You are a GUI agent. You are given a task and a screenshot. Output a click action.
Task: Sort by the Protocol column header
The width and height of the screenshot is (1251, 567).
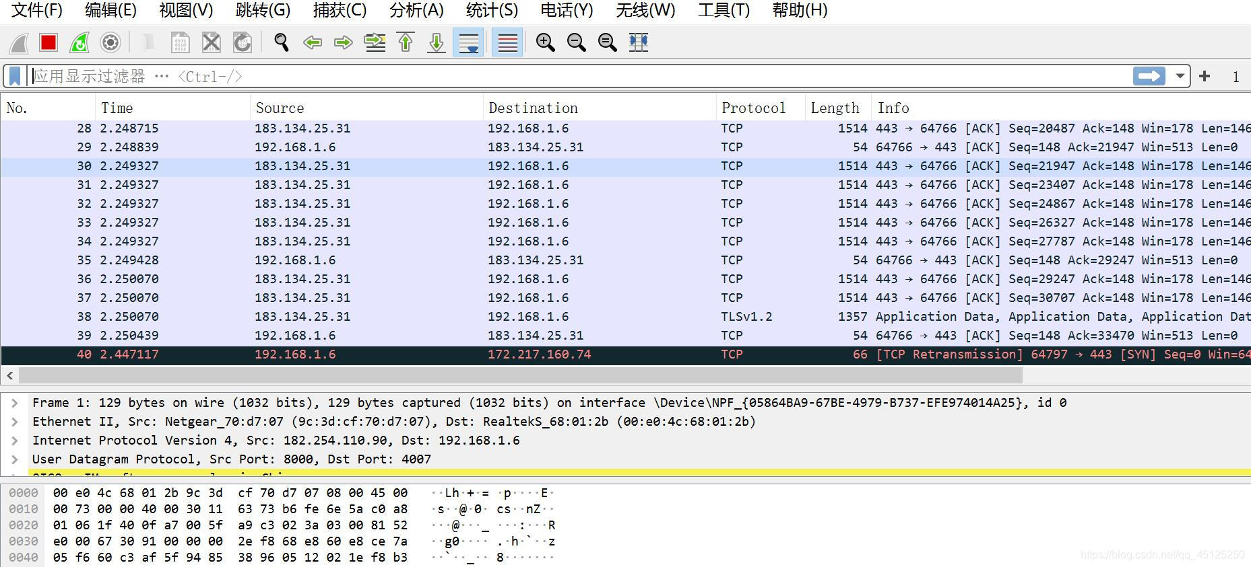pos(761,108)
